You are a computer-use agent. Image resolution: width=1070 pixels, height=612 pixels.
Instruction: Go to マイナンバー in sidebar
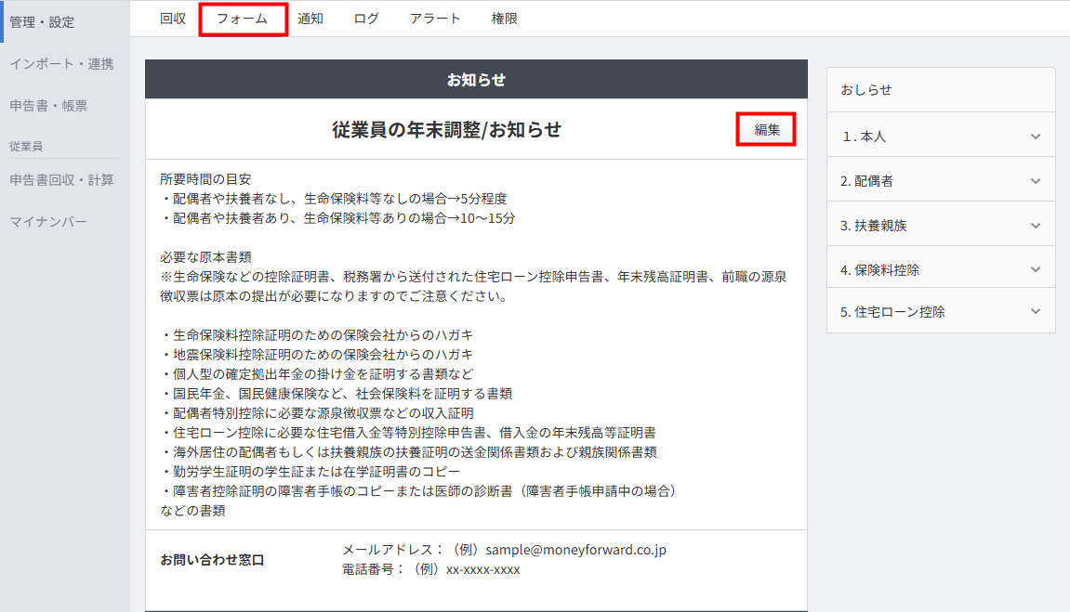tap(48, 222)
